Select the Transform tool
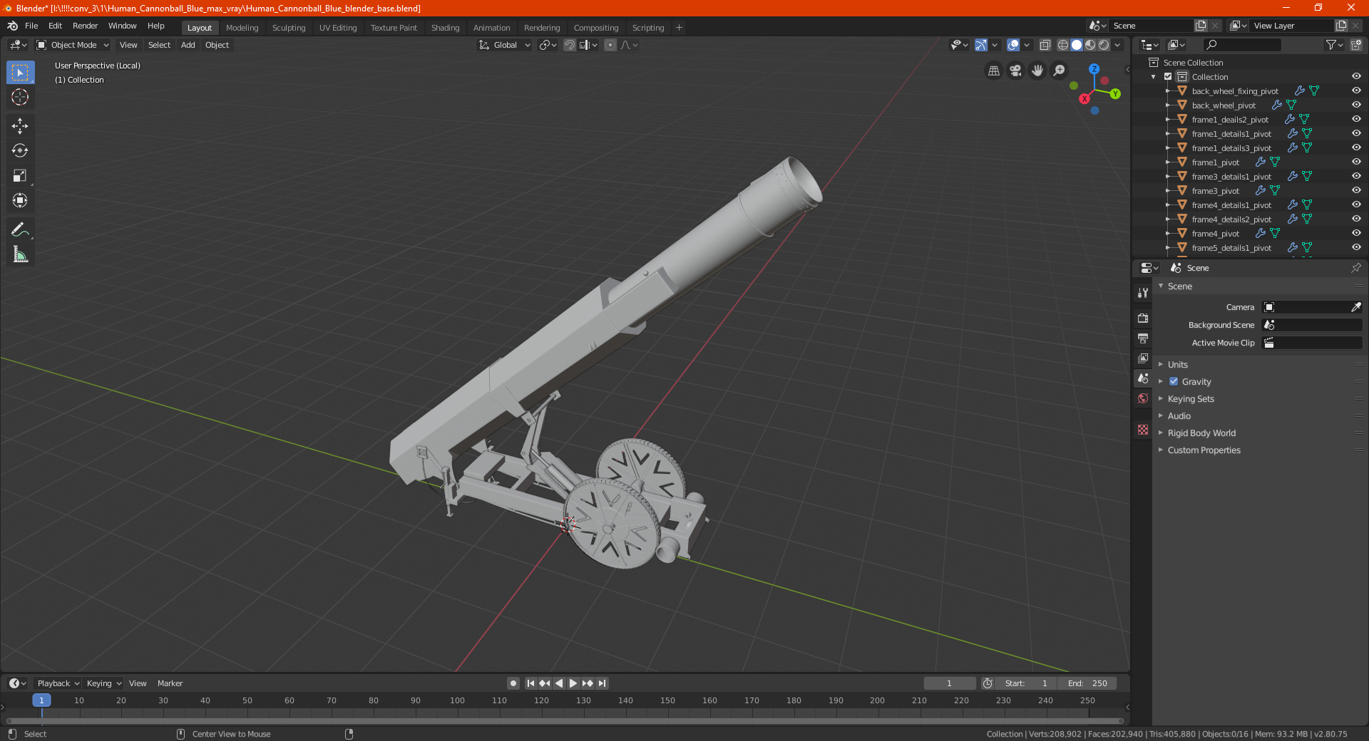Image resolution: width=1369 pixels, height=741 pixels. pyautogui.click(x=20, y=200)
